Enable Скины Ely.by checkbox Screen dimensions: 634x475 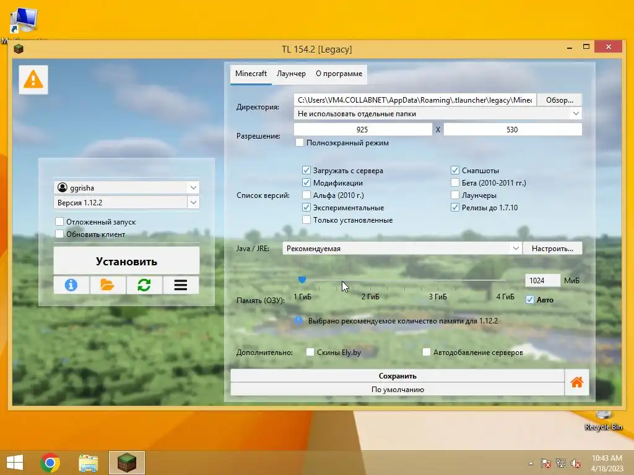click(x=310, y=352)
